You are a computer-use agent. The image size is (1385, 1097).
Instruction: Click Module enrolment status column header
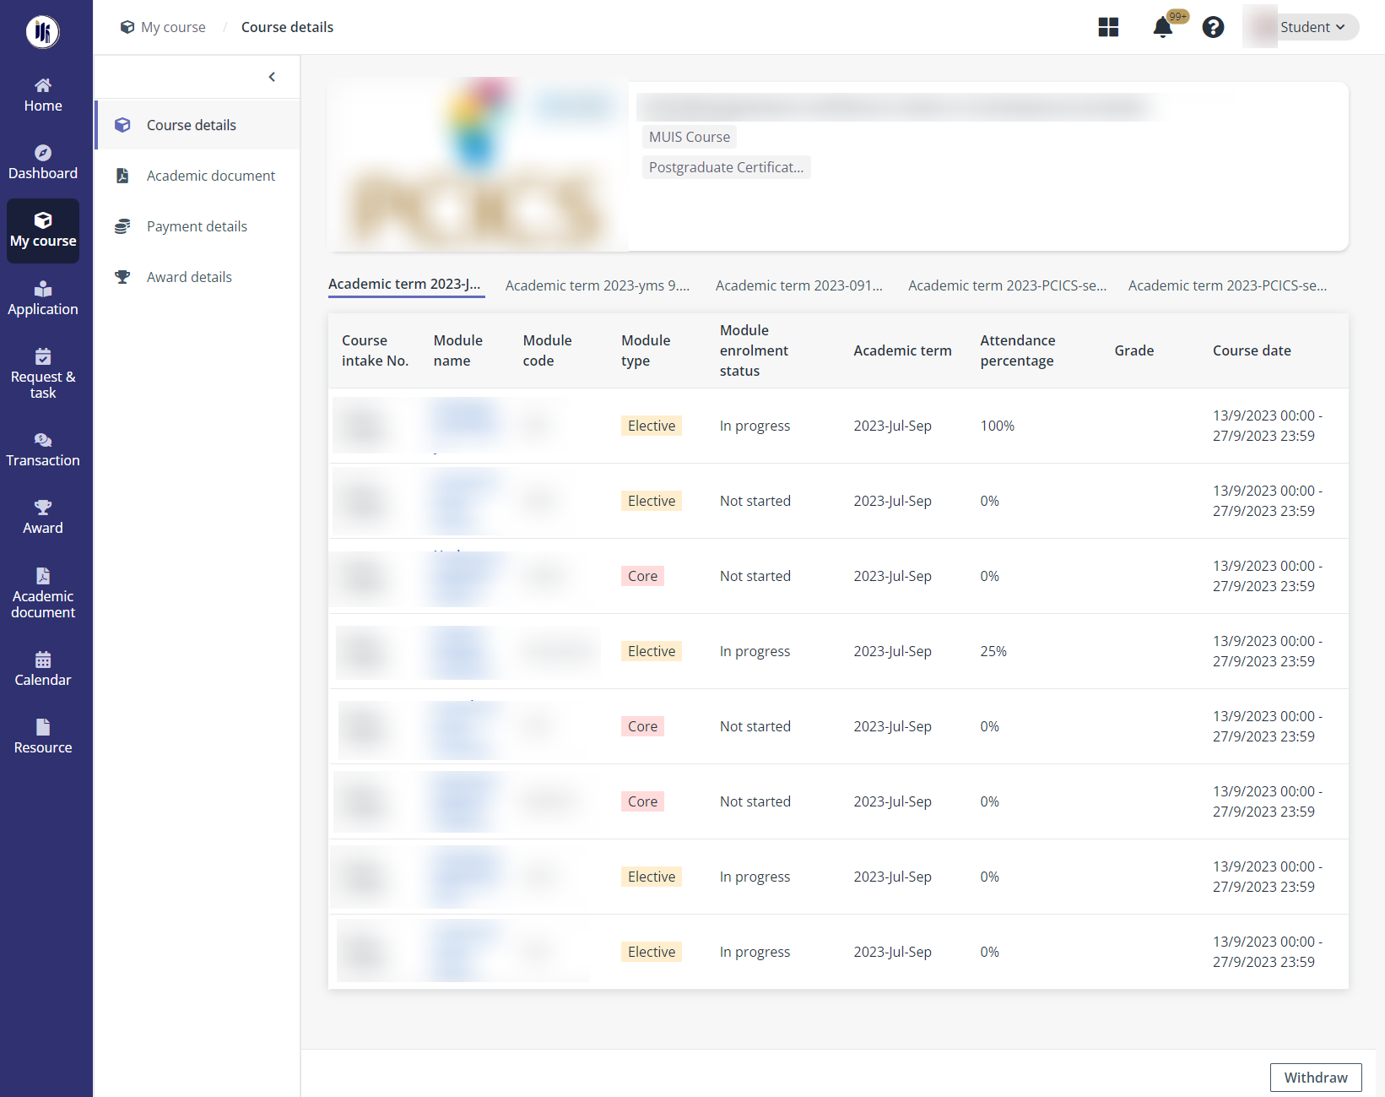point(755,350)
